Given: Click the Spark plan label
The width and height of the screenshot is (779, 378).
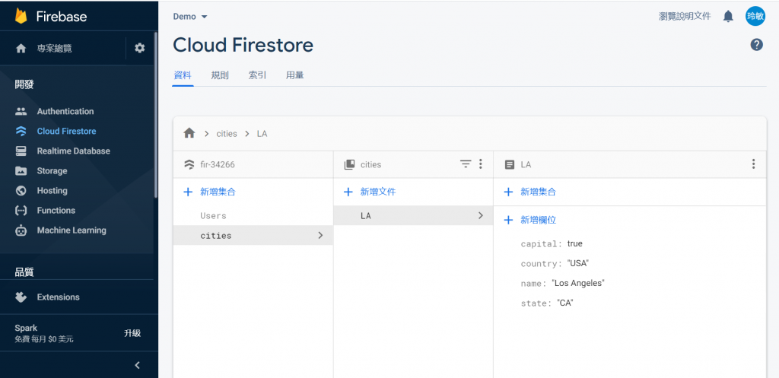Looking at the screenshot, I should pyautogui.click(x=26, y=328).
